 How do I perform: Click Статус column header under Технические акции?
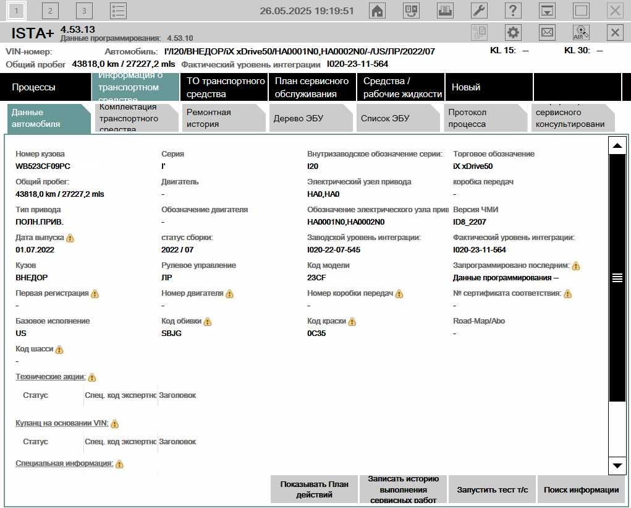click(x=35, y=395)
